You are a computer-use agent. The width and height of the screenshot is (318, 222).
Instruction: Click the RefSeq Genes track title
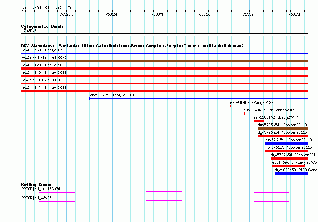tap(36, 185)
